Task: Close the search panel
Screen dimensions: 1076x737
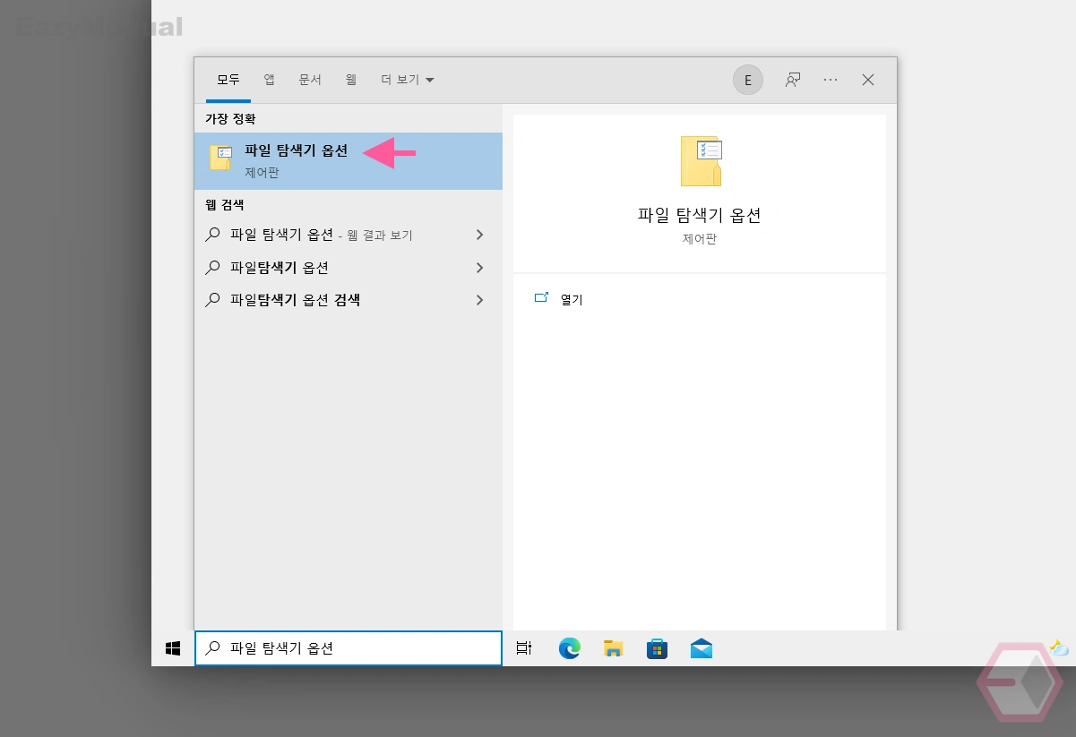Action: (x=868, y=80)
